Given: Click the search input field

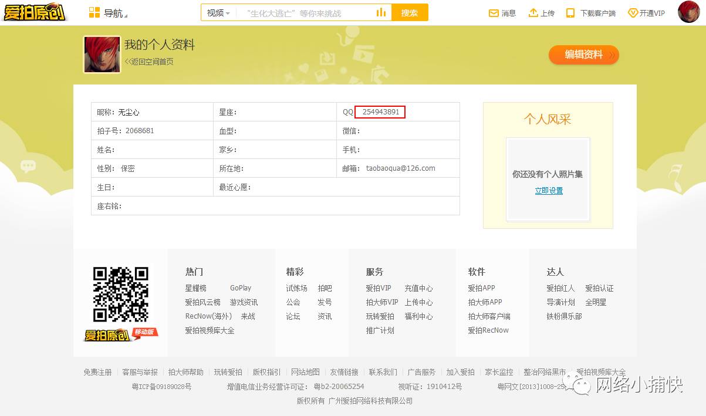Looking at the screenshot, I should (304, 13).
